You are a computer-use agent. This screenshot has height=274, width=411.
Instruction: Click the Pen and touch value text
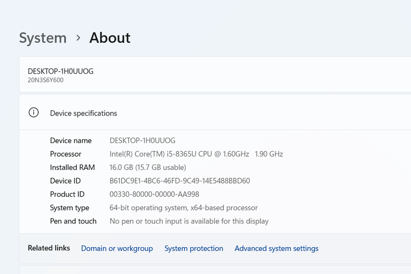click(x=189, y=221)
